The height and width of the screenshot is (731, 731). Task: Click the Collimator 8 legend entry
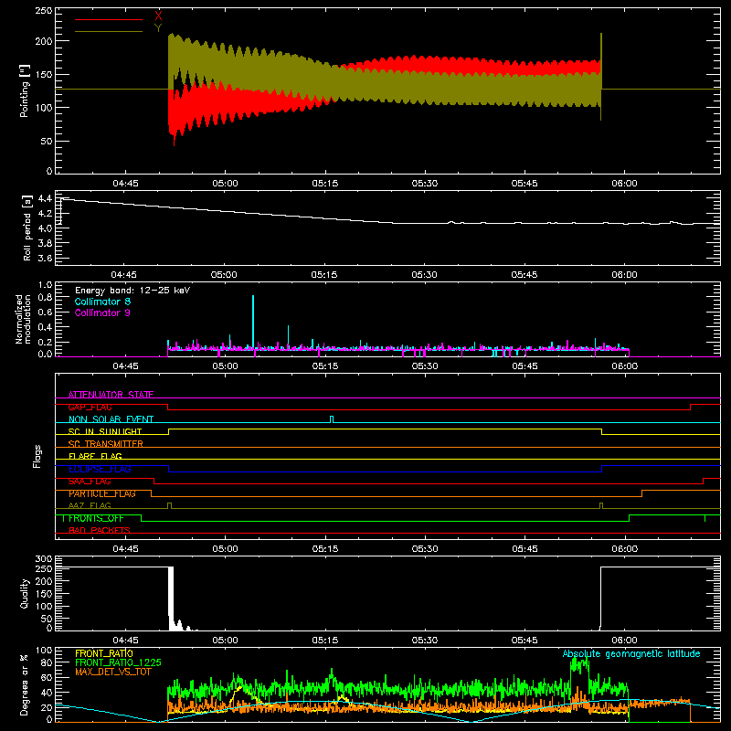(x=102, y=302)
